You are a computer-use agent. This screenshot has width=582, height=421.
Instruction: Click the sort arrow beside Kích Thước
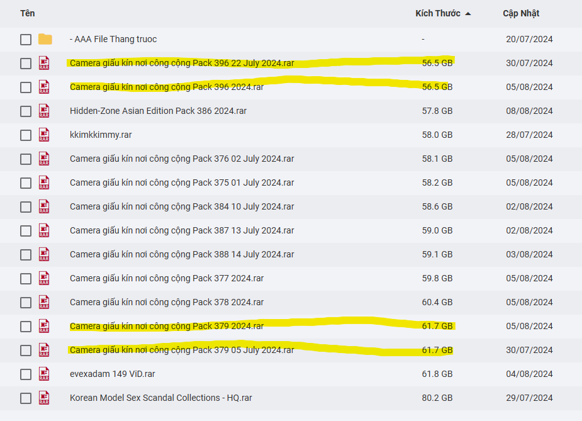468,14
